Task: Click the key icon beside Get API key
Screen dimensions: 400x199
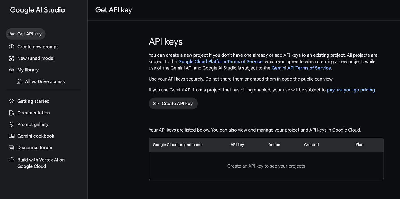Action: (x=11, y=34)
